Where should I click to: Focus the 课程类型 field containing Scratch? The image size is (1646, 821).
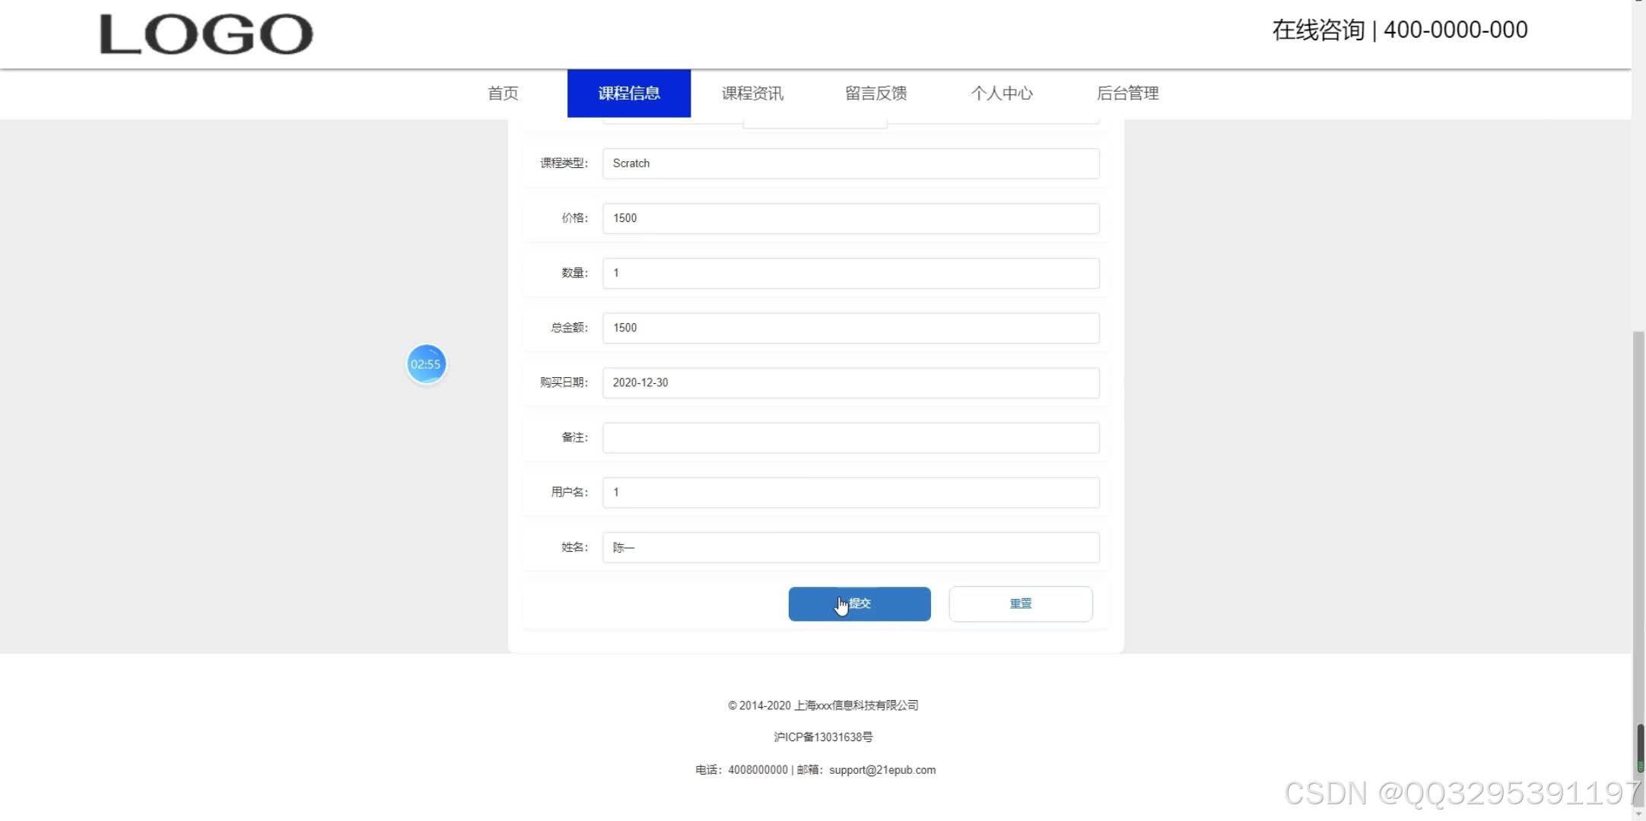pos(851,163)
